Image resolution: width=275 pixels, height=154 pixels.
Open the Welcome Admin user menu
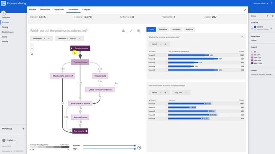(x=261, y=3)
